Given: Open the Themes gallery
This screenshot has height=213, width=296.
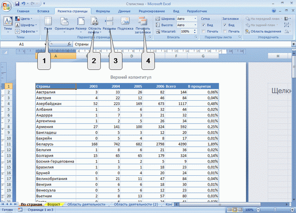Looking at the screenshot, I should (8, 24).
